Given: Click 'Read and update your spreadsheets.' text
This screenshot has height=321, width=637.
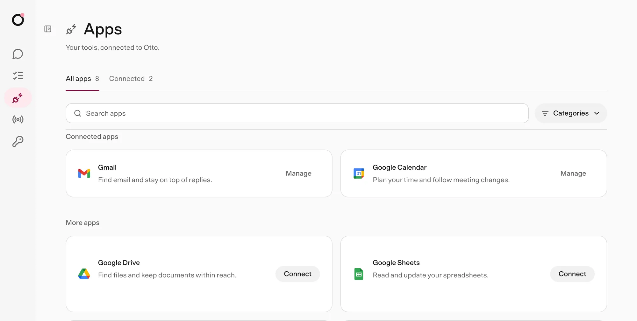Looking at the screenshot, I should pos(431,275).
